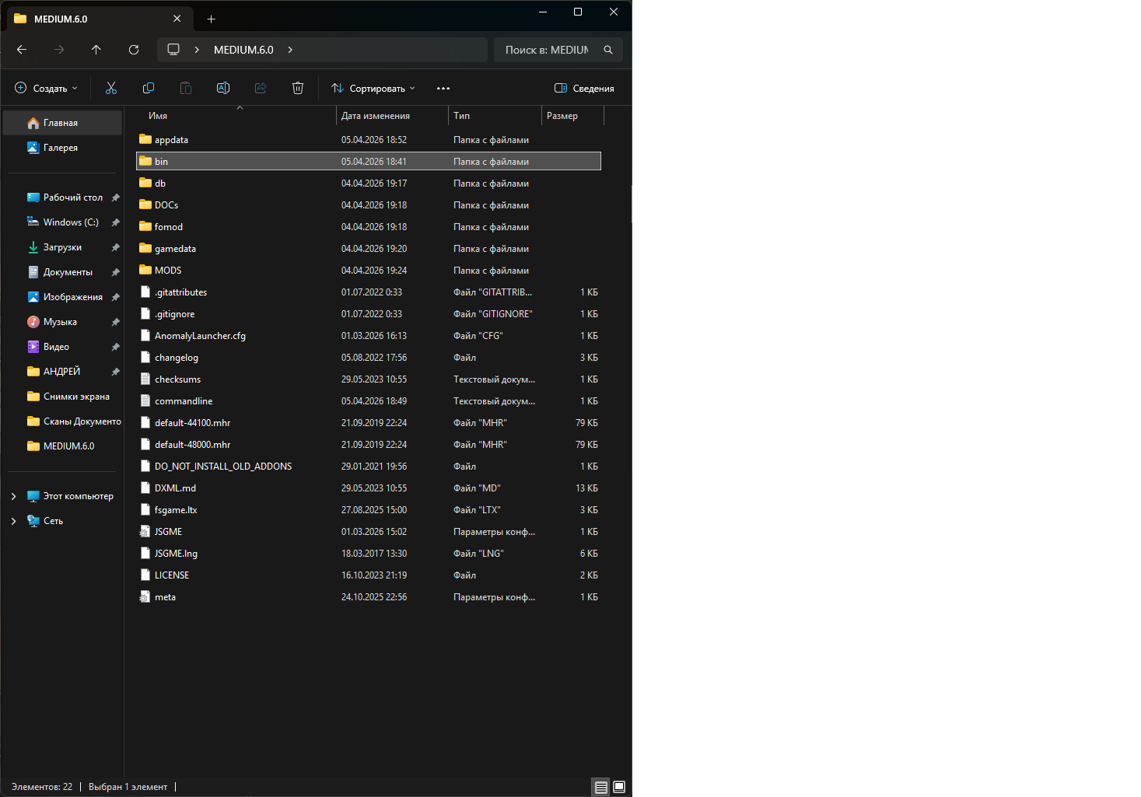Expand the Сеть tree node
Viewport: 1141px width, 797px height.
[x=14, y=521]
